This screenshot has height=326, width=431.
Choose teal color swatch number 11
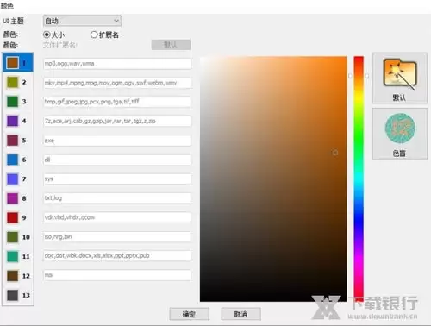pyautogui.click(x=13, y=256)
